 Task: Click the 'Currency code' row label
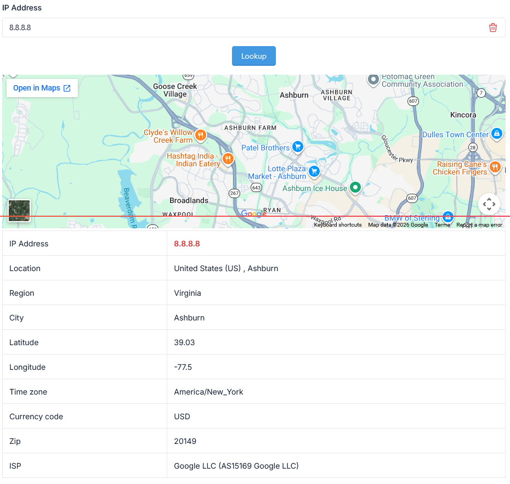coord(36,417)
